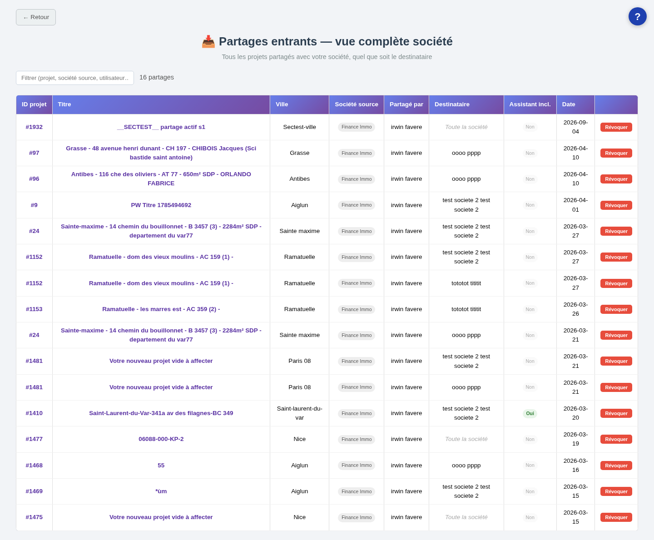Focus the project filter search field
The width and height of the screenshot is (654, 540).
click(x=75, y=78)
